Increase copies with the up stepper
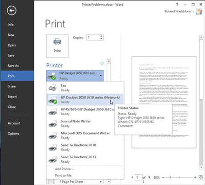Screen dimensions: 205x185 [x=101, y=36]
